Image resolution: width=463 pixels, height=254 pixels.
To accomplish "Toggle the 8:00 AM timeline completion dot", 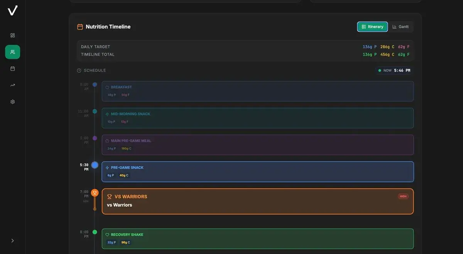I will coord(95,84).
